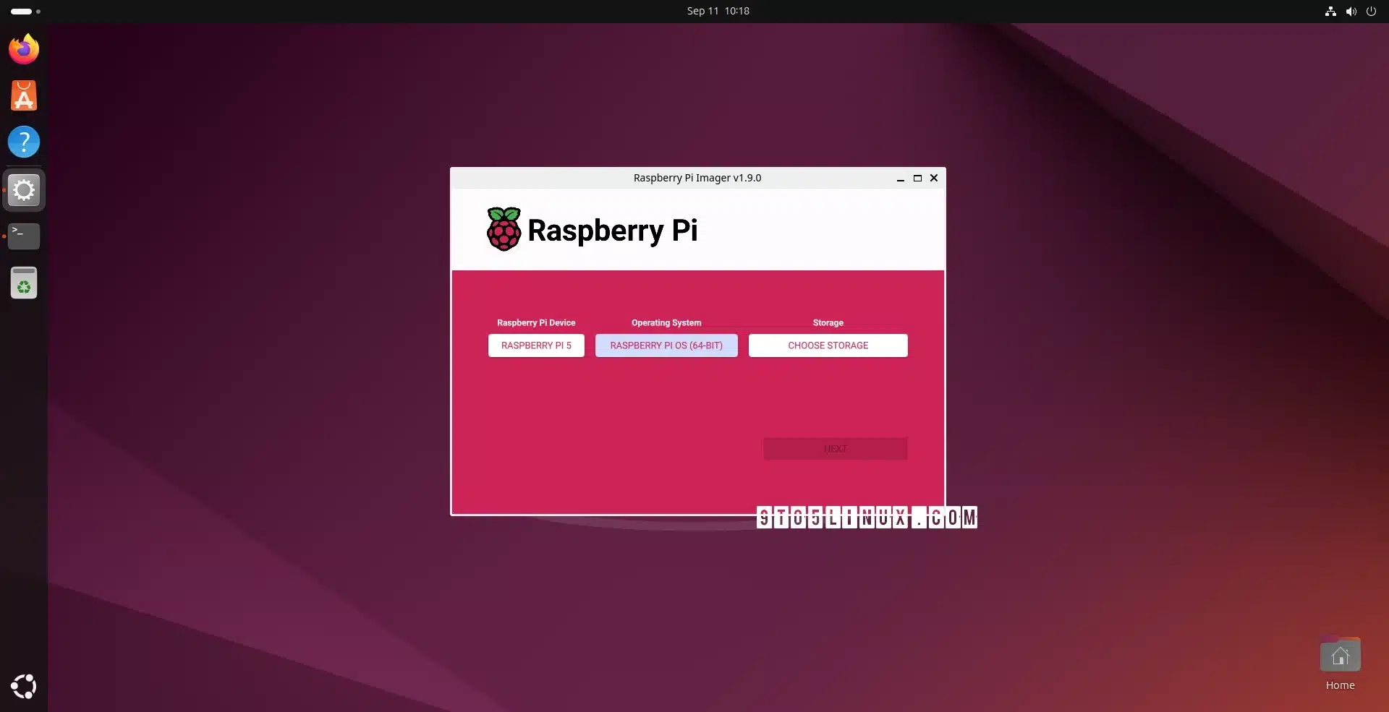This screenshot has height=712, width=1389.
Task: Open the Home folder desktop icon
Action: (x=1340, y=658)
